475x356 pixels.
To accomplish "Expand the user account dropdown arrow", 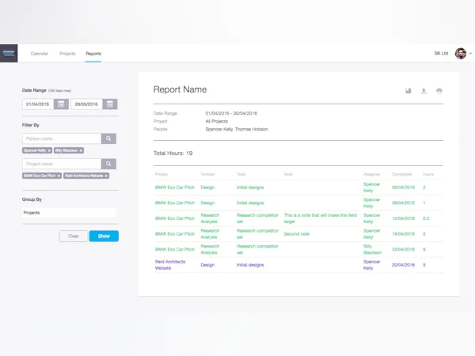I will tap(470, 54).
